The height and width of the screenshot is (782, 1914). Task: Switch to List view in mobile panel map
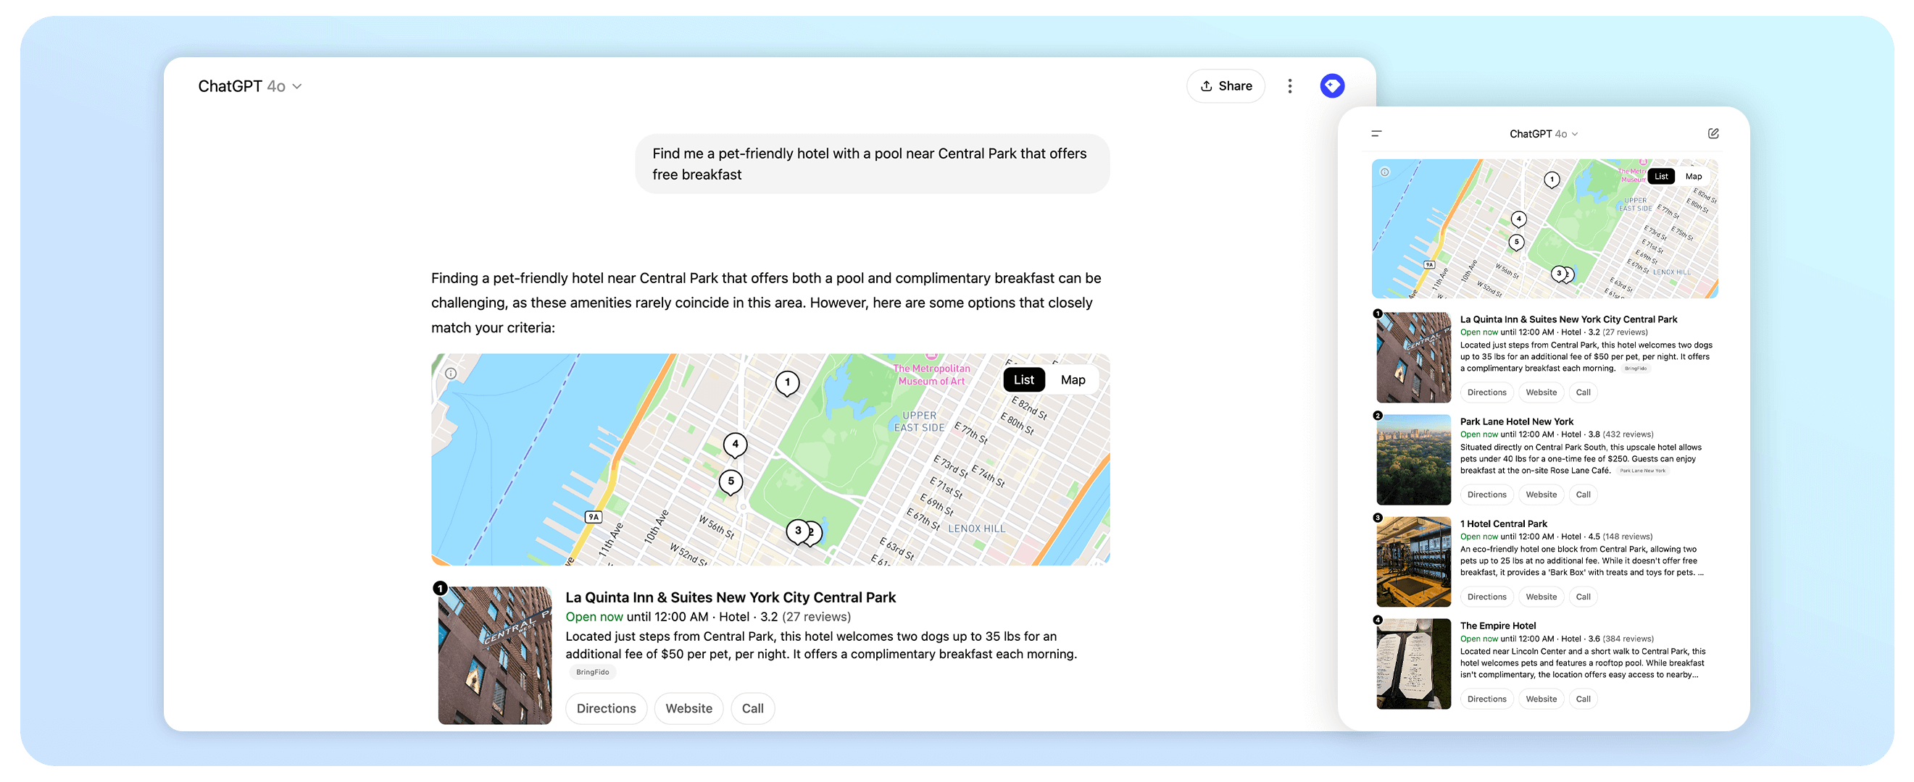click(1661, 176)
